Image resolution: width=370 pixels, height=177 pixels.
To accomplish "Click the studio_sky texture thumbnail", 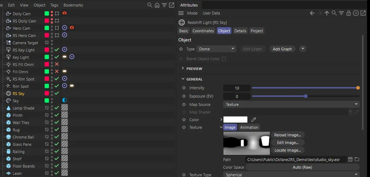I will pyautogui.click(x=247, y=143).
